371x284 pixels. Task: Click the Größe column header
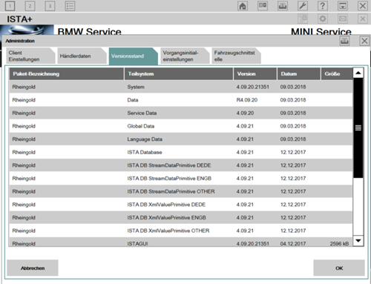tap(337, 74)
